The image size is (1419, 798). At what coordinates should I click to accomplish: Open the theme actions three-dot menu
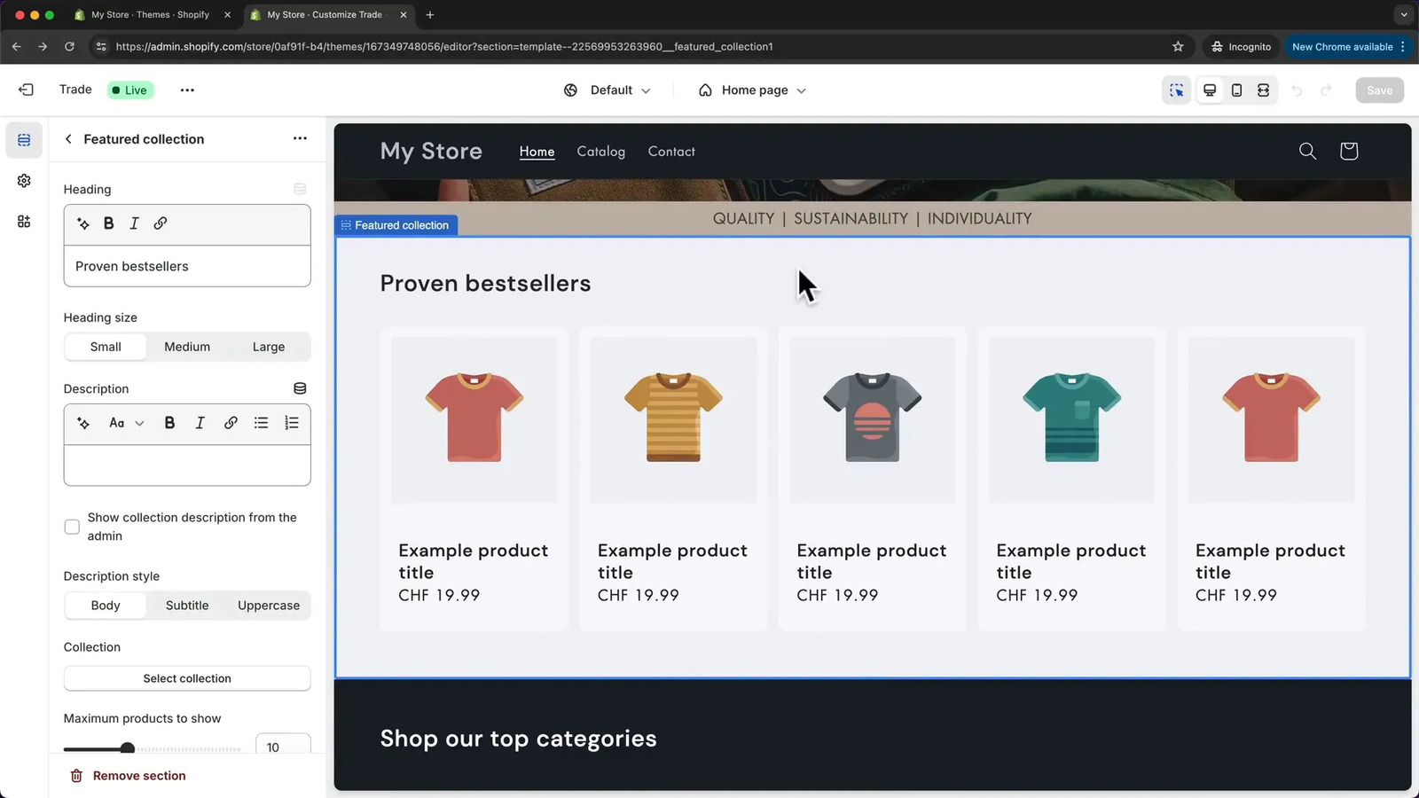point(187,90)
